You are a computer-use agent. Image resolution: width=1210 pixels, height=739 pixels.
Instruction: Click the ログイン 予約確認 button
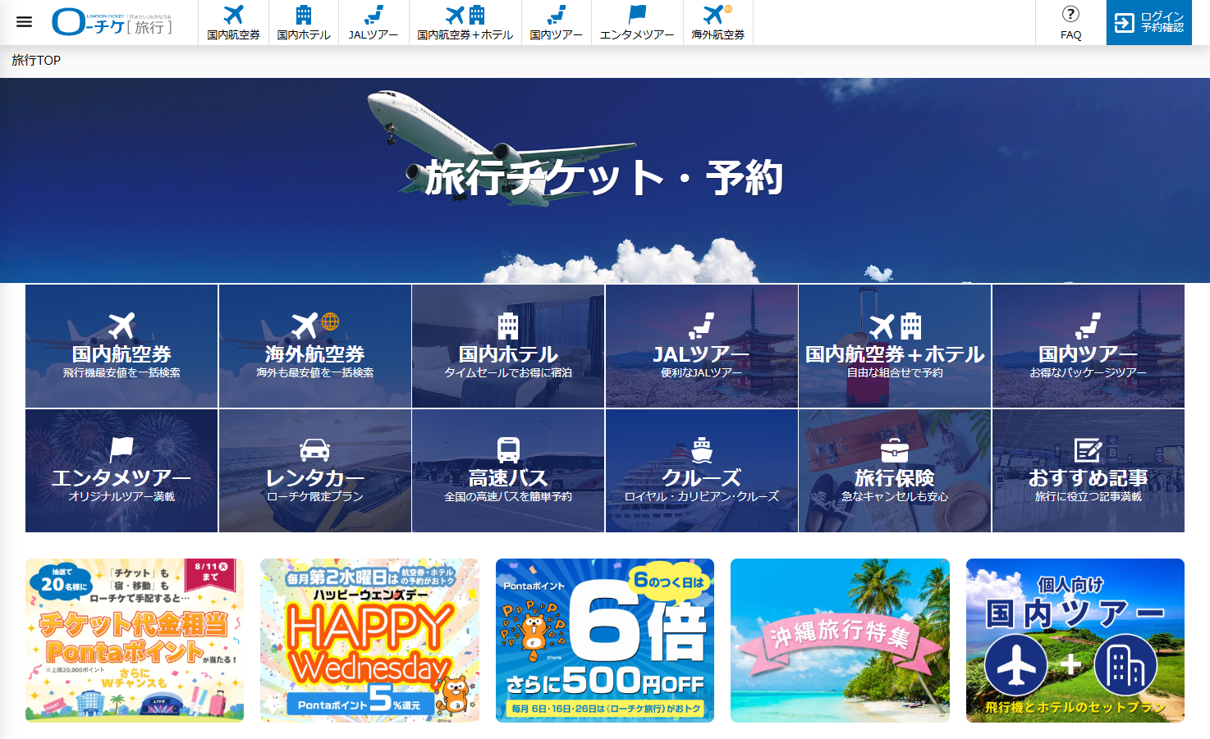pos(1149,22)
